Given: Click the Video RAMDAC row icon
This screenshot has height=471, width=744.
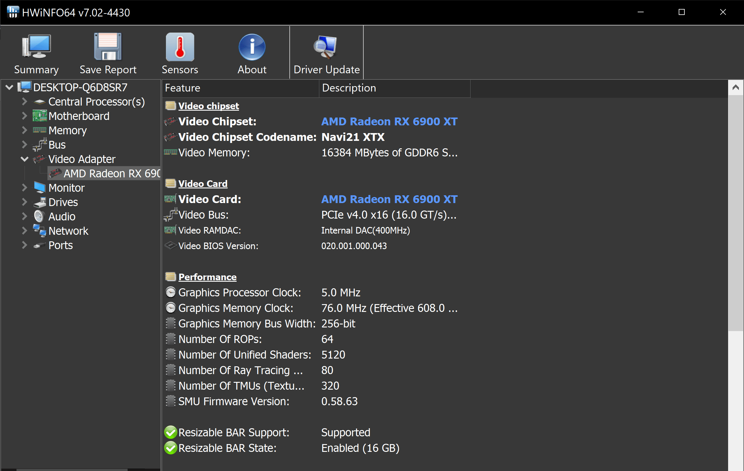Looking at the screenshot, I should tap(170, 230).
